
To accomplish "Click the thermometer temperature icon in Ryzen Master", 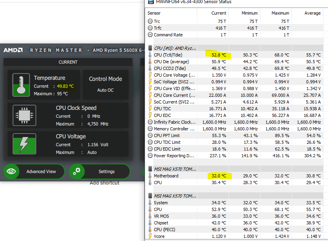I will pyautogui.click(x=21, y=85).
